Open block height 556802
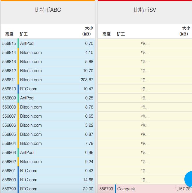Viewport: 192px width, 193px height. [x=9, y=162]
